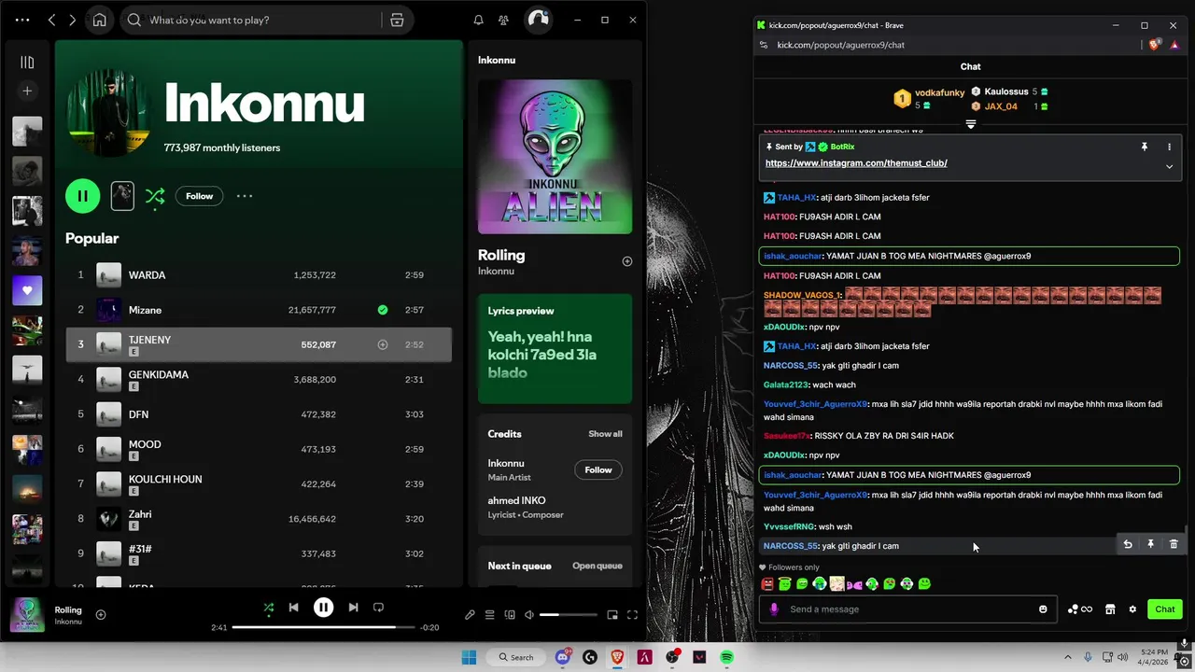Open the Instagram themust_club link in chat
Viewport: 1195px width, 672px height.
pos(856,163)
